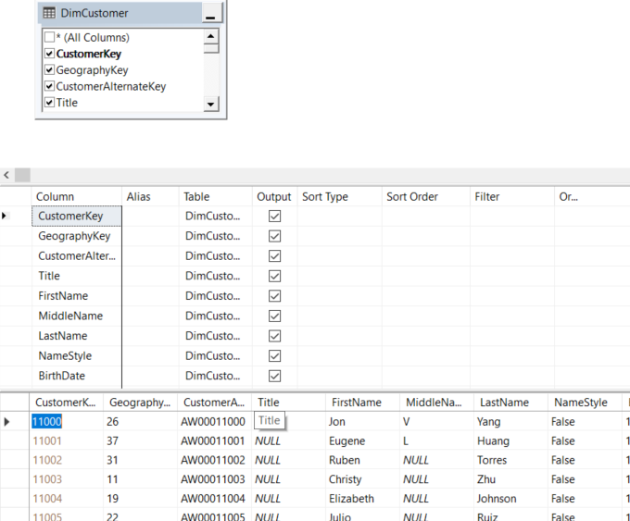Viewport: 630px width, 521px height.
Task: Click the Output column header
Action: pos(274,197)
